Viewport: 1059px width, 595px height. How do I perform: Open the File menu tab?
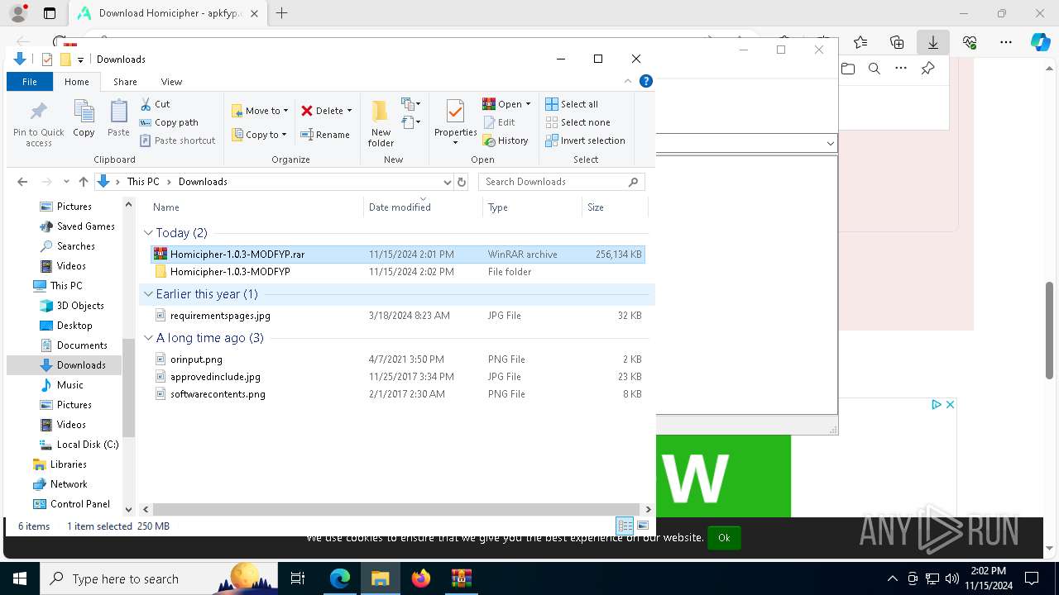(x=29, y=82)
